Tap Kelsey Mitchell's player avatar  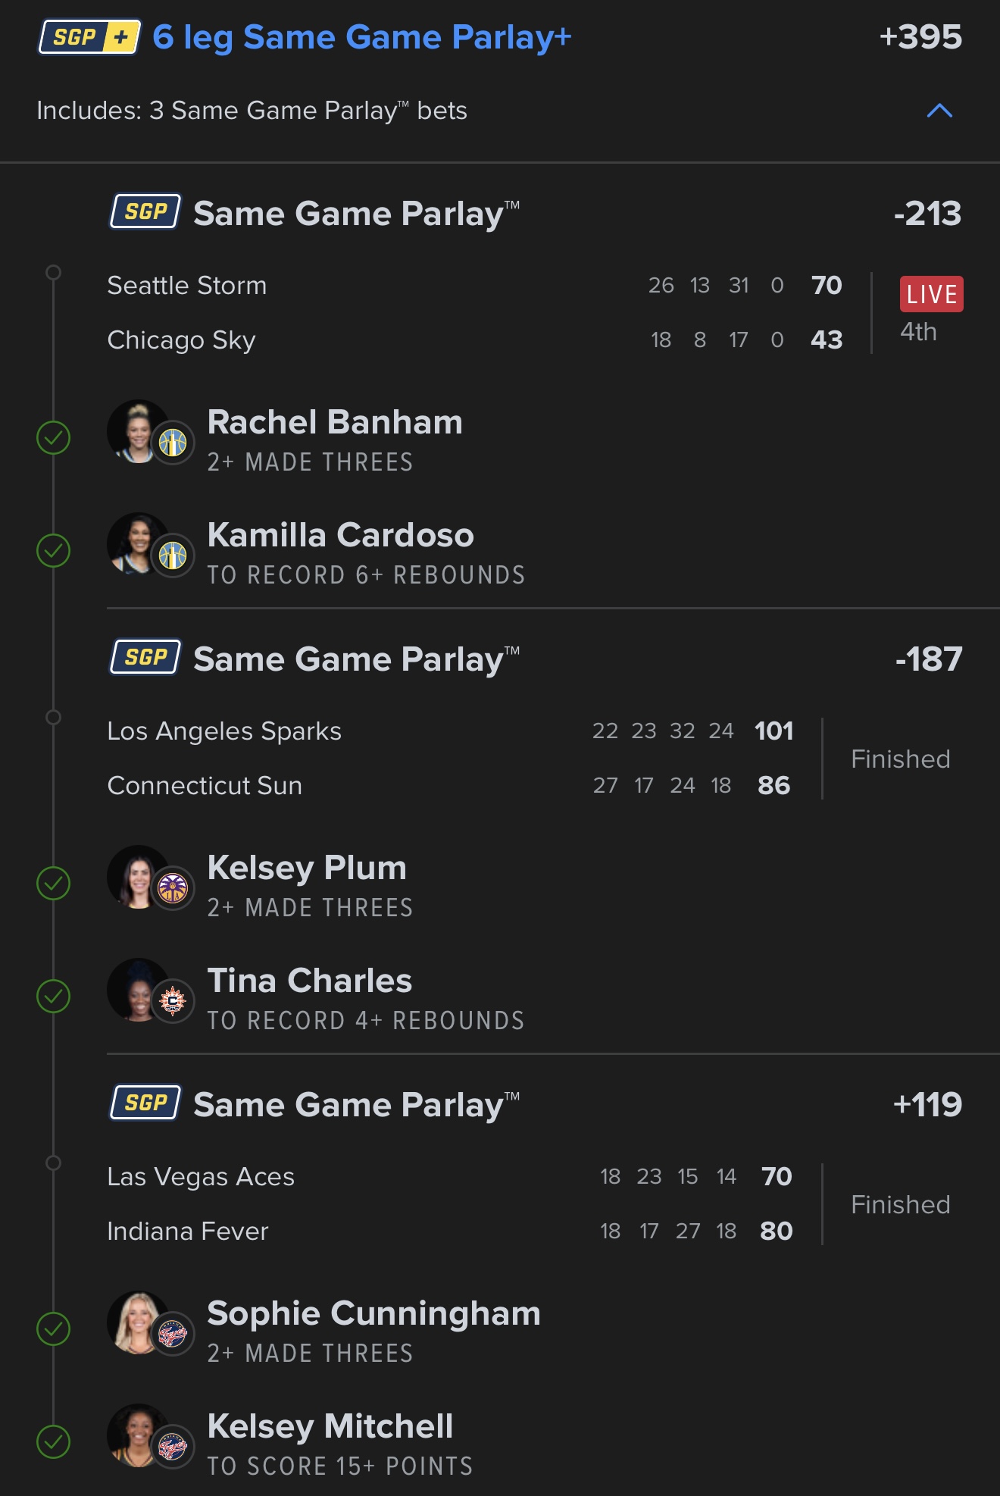pyautogui.click(x=139, y=1435)
